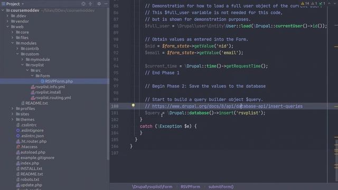Click the 'Begin Phase 2' comment line
Image resolution: width=338 pixels, height=190 pixels.
205,86
